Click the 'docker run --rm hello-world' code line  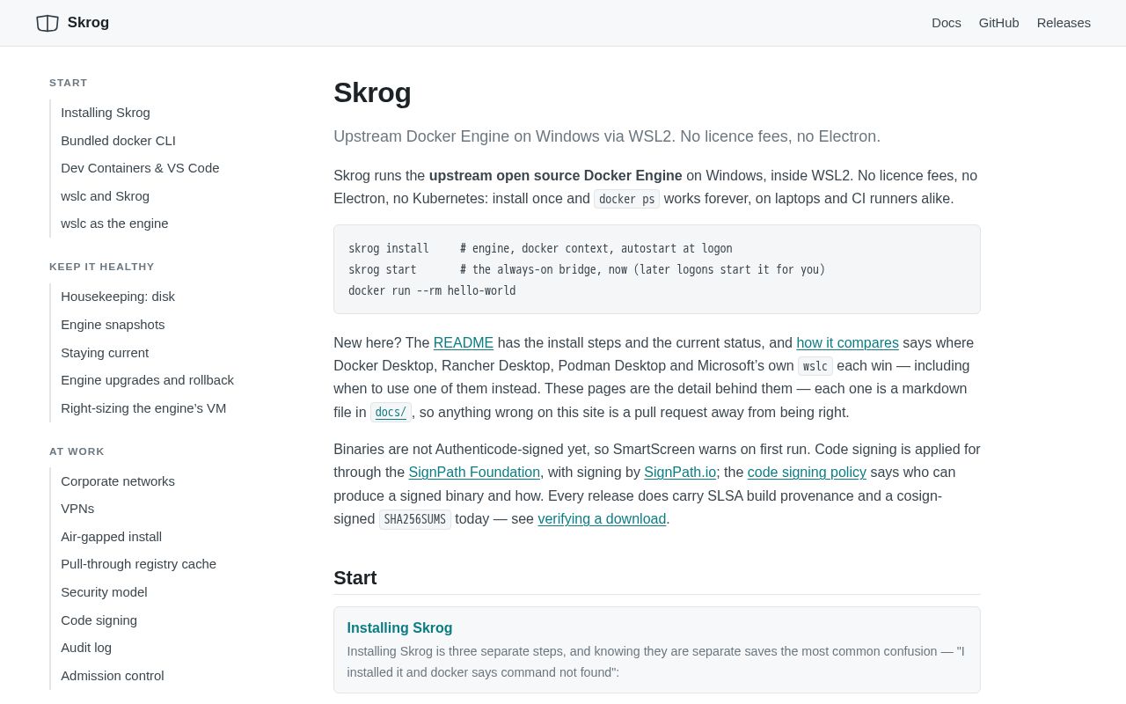click(x=432, y=291)
